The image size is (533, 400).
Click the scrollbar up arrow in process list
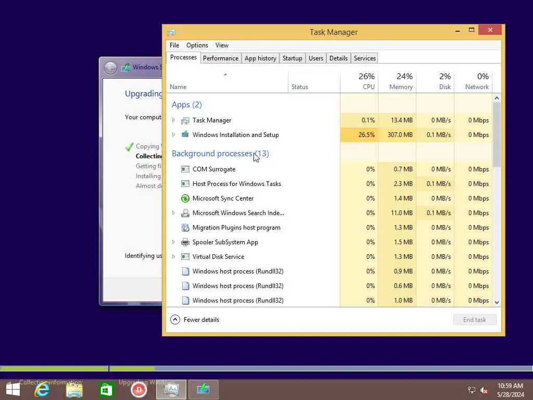497,98
